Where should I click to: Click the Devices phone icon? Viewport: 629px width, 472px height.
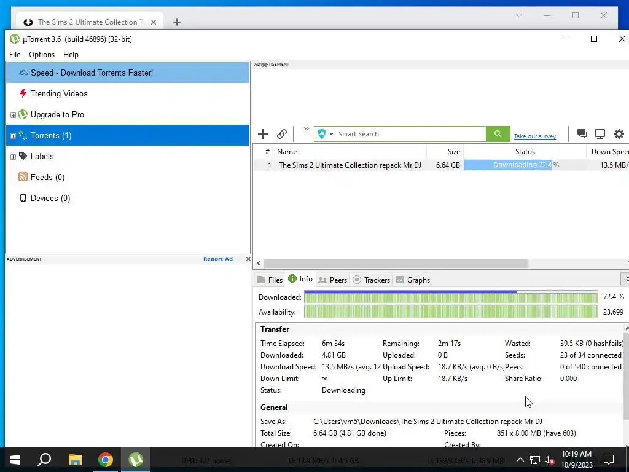[23, 198]
